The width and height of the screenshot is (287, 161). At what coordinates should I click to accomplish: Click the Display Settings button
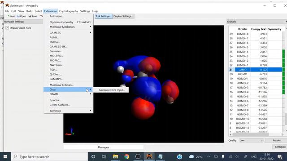tap(123, 16)
